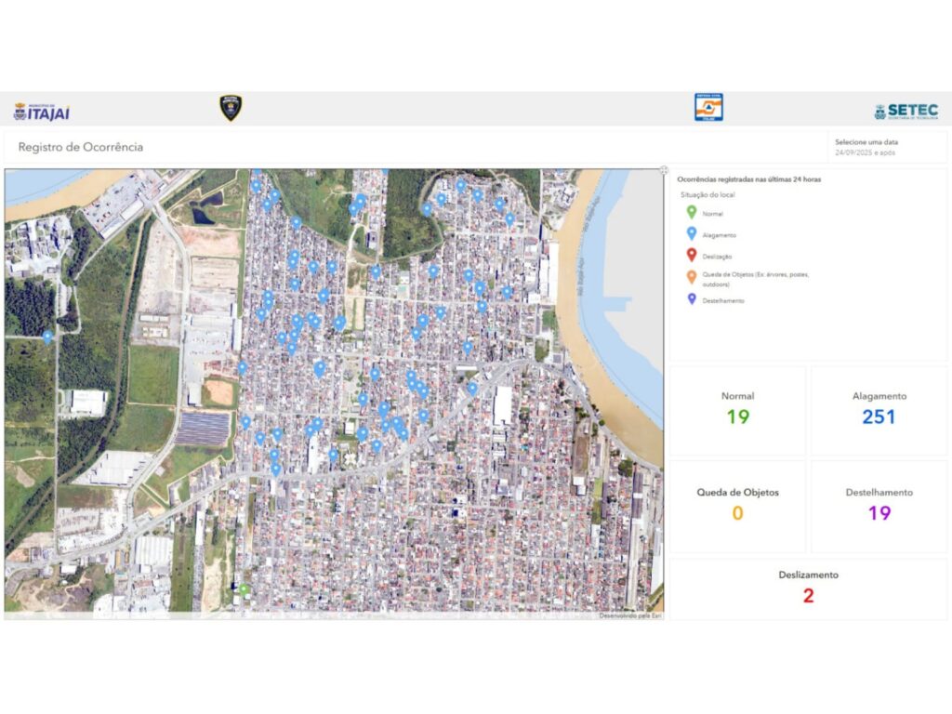Click the Itajaí municipality logo
The width and height of the screenshot is (952, 714).
point(42,111)
